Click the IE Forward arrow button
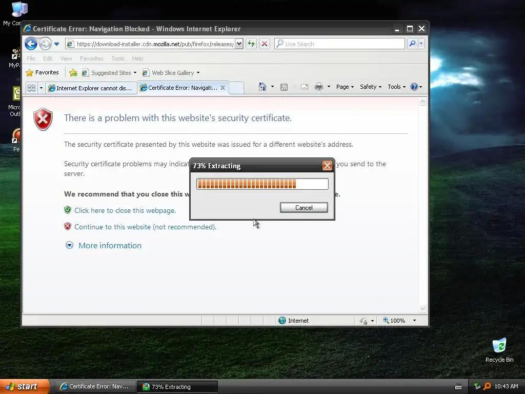 coord(45,44)
